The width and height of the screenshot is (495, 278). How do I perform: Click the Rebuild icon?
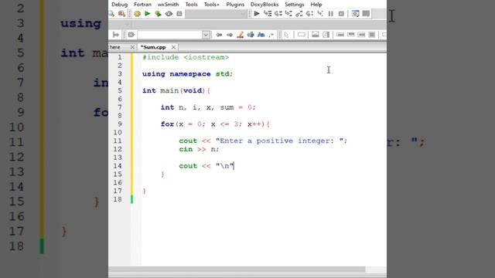pos(169,14)
